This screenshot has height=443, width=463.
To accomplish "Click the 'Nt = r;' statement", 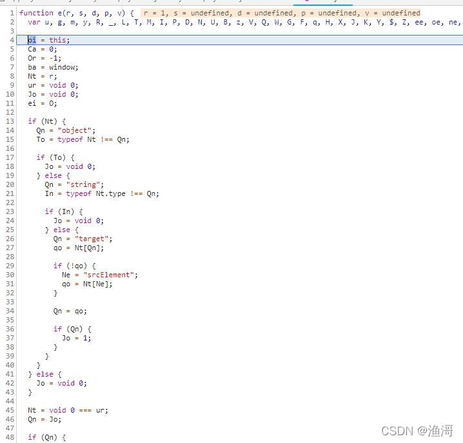I will tap(42, 76).
